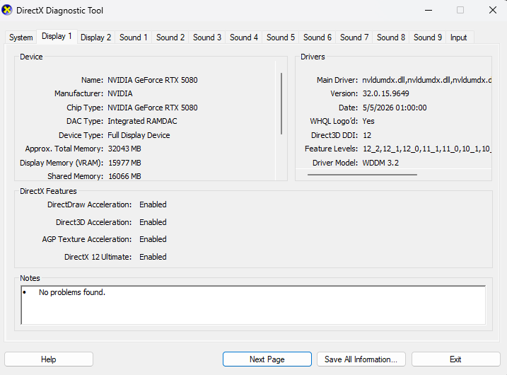Screen dimensions: 507x375
Task: Switch to the Sound 2 tab
Action: (170, 37)
